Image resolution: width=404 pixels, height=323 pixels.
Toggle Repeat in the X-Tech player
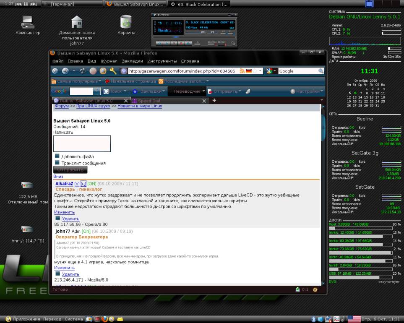click(222, 44)
